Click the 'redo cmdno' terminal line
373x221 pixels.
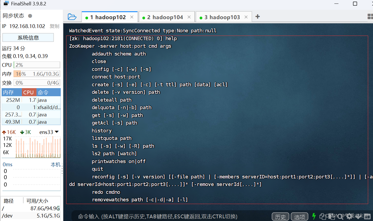[x=106, y=192]
